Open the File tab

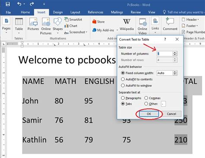pyautogui.click(x=8, y=13)
